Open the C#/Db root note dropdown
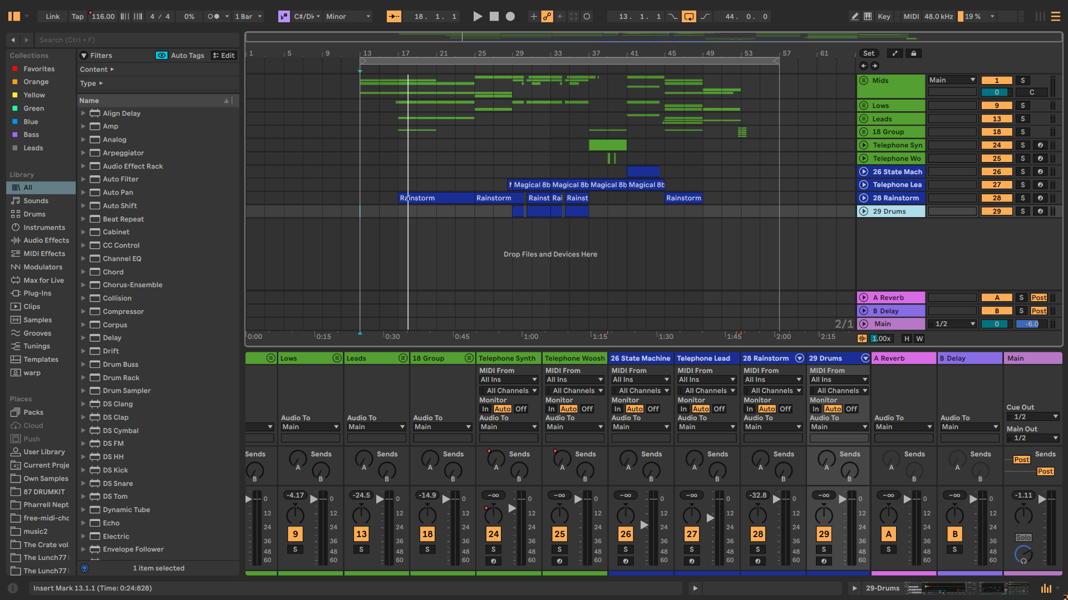Screen dimensions: 1068x600 click(307, 17)
